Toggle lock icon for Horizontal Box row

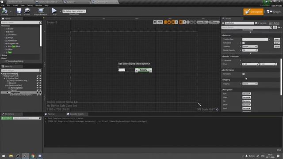click(38, 85)
